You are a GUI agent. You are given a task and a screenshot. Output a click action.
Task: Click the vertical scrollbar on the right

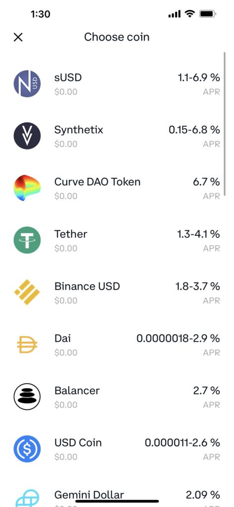tap(225, 123)
